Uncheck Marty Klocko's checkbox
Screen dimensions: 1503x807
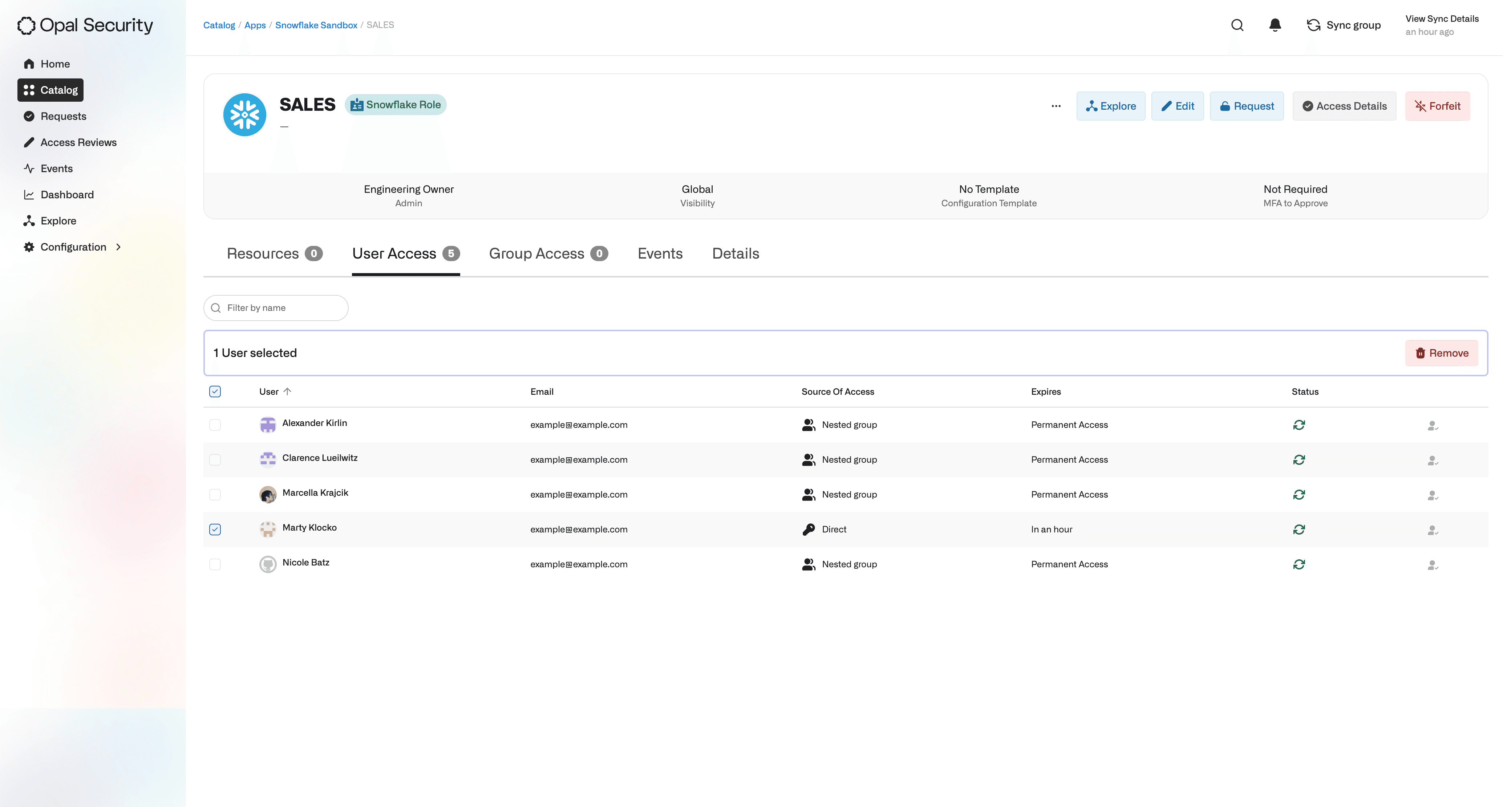(215, 529)
